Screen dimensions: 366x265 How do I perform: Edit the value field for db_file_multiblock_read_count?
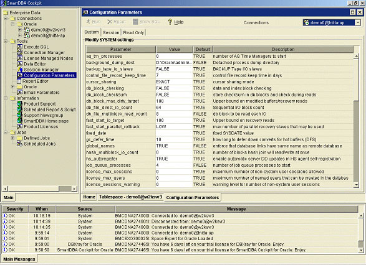(174, 114)
